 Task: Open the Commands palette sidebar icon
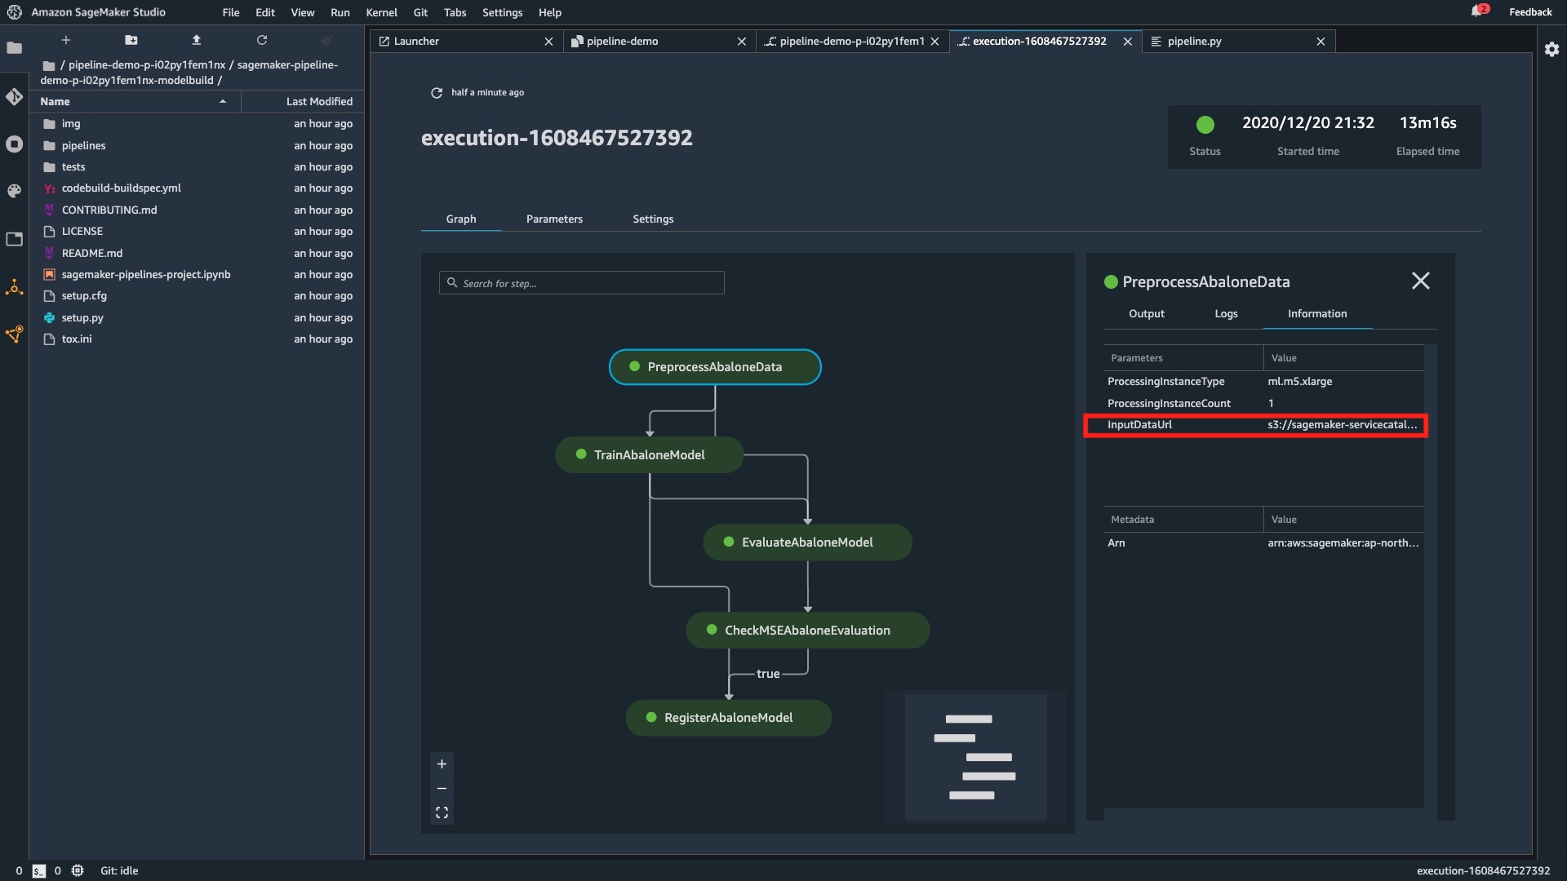14,191
